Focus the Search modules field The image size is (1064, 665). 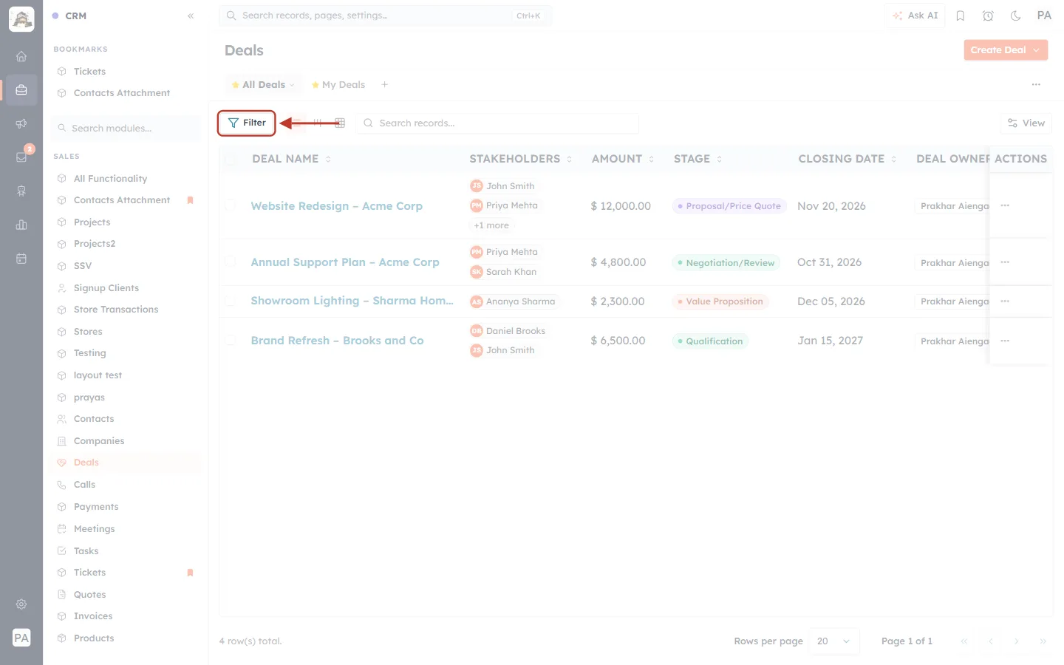[x=126, y=128]
